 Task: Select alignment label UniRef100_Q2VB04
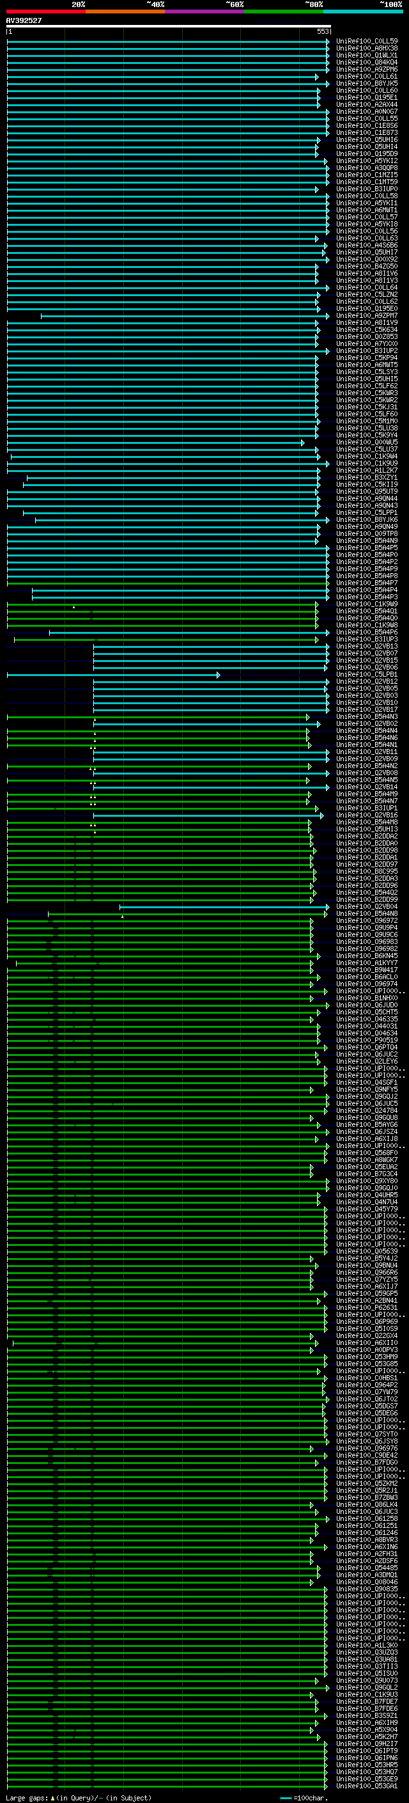(x=366, y=907)
